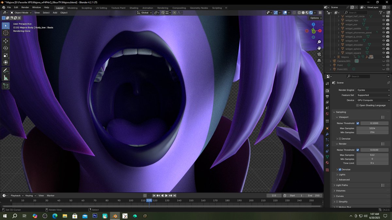
Task: Switch to the Sculpting workspace tab
Action: click(87, 8)
